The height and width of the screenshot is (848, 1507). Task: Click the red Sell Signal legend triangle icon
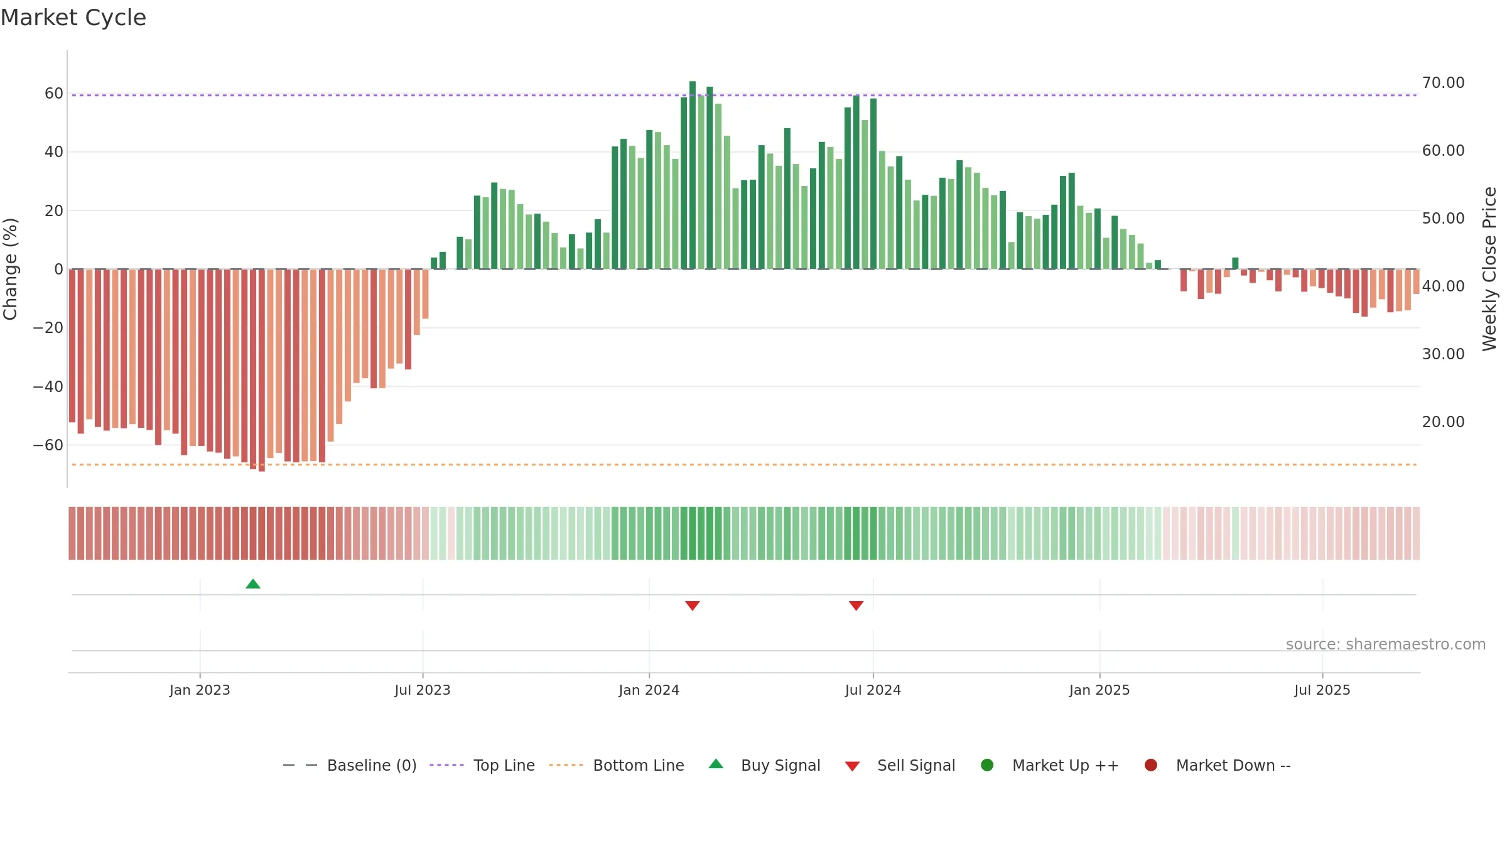pos(852,766)
